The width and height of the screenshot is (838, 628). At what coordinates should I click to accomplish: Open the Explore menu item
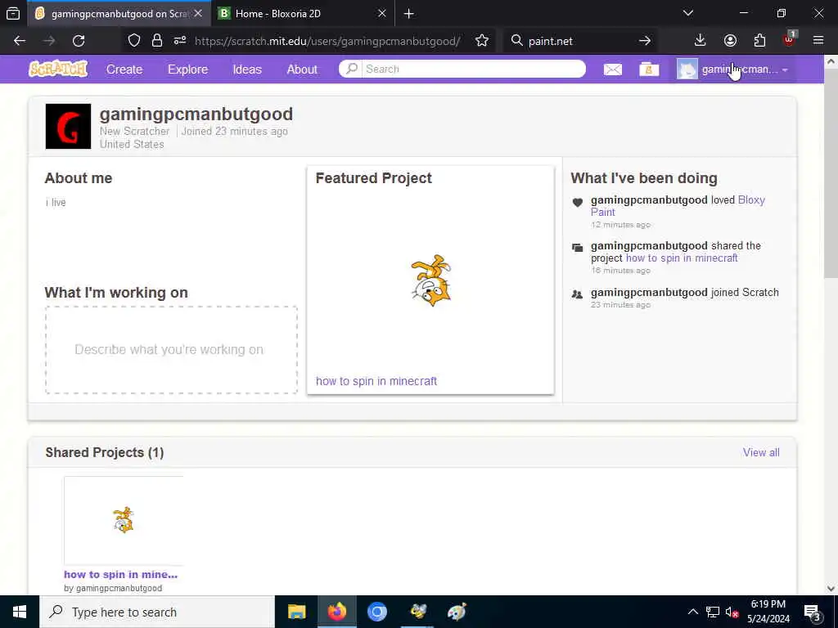click(x=187, y=70)
